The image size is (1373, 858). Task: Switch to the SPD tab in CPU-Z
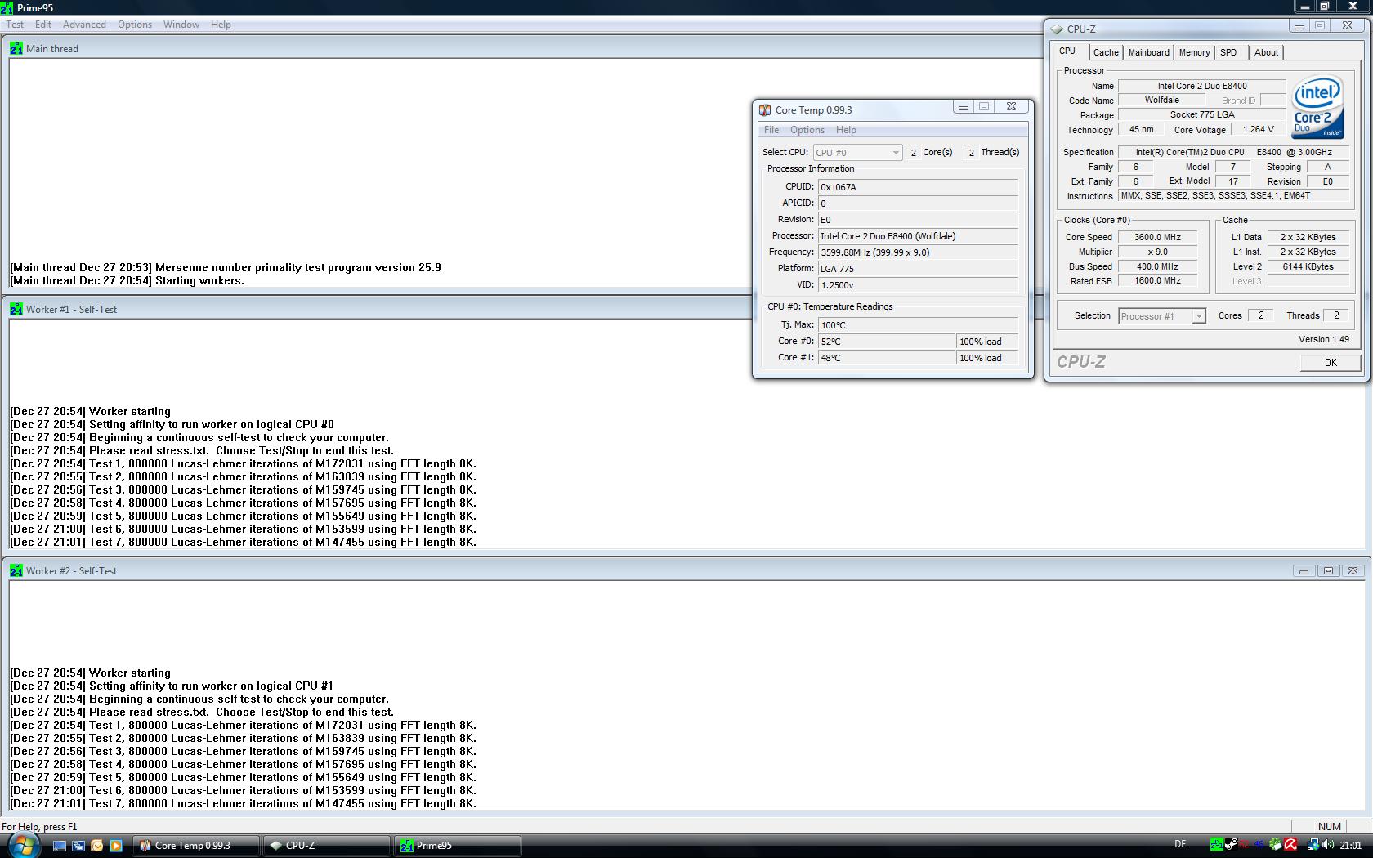1228,52
